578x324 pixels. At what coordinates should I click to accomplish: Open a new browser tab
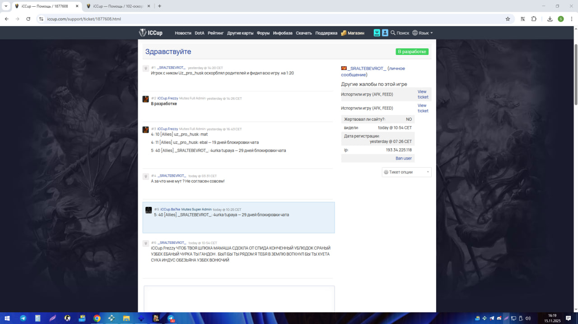[x=159, y=6]
